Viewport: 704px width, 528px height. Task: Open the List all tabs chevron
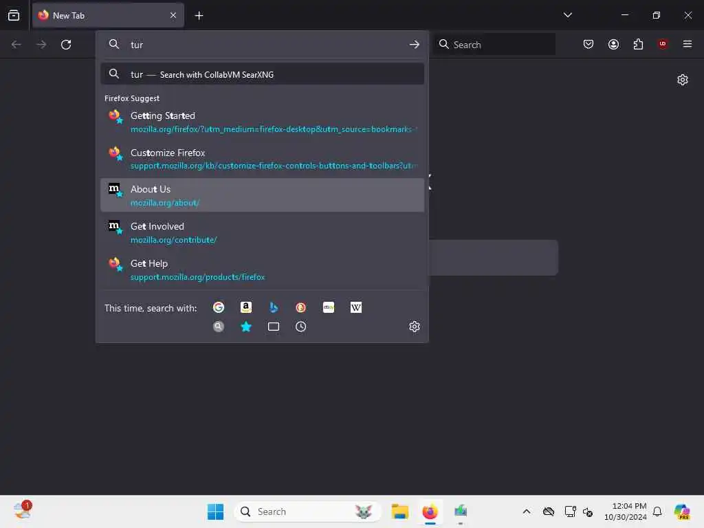pyautogui.click(x=567, y=15)
